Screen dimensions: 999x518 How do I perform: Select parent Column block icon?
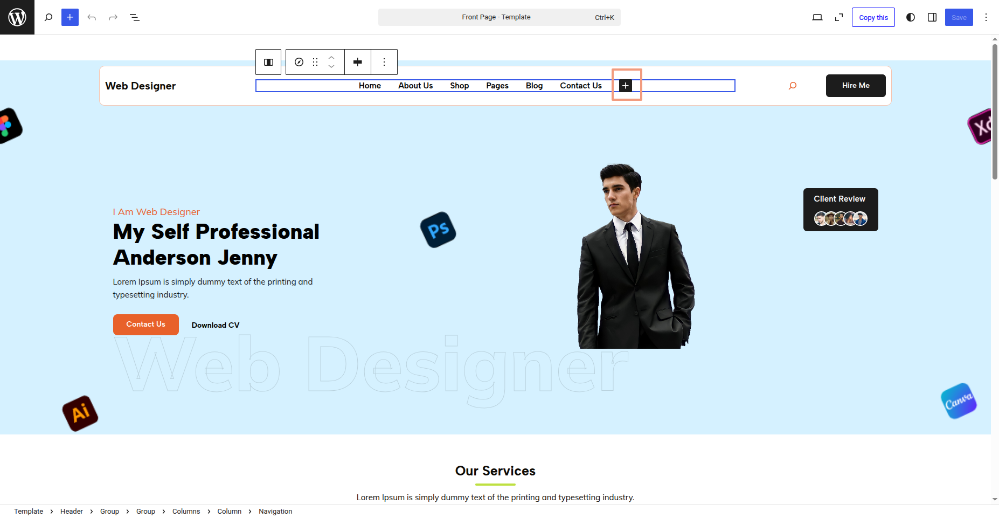tap(268, 62)
